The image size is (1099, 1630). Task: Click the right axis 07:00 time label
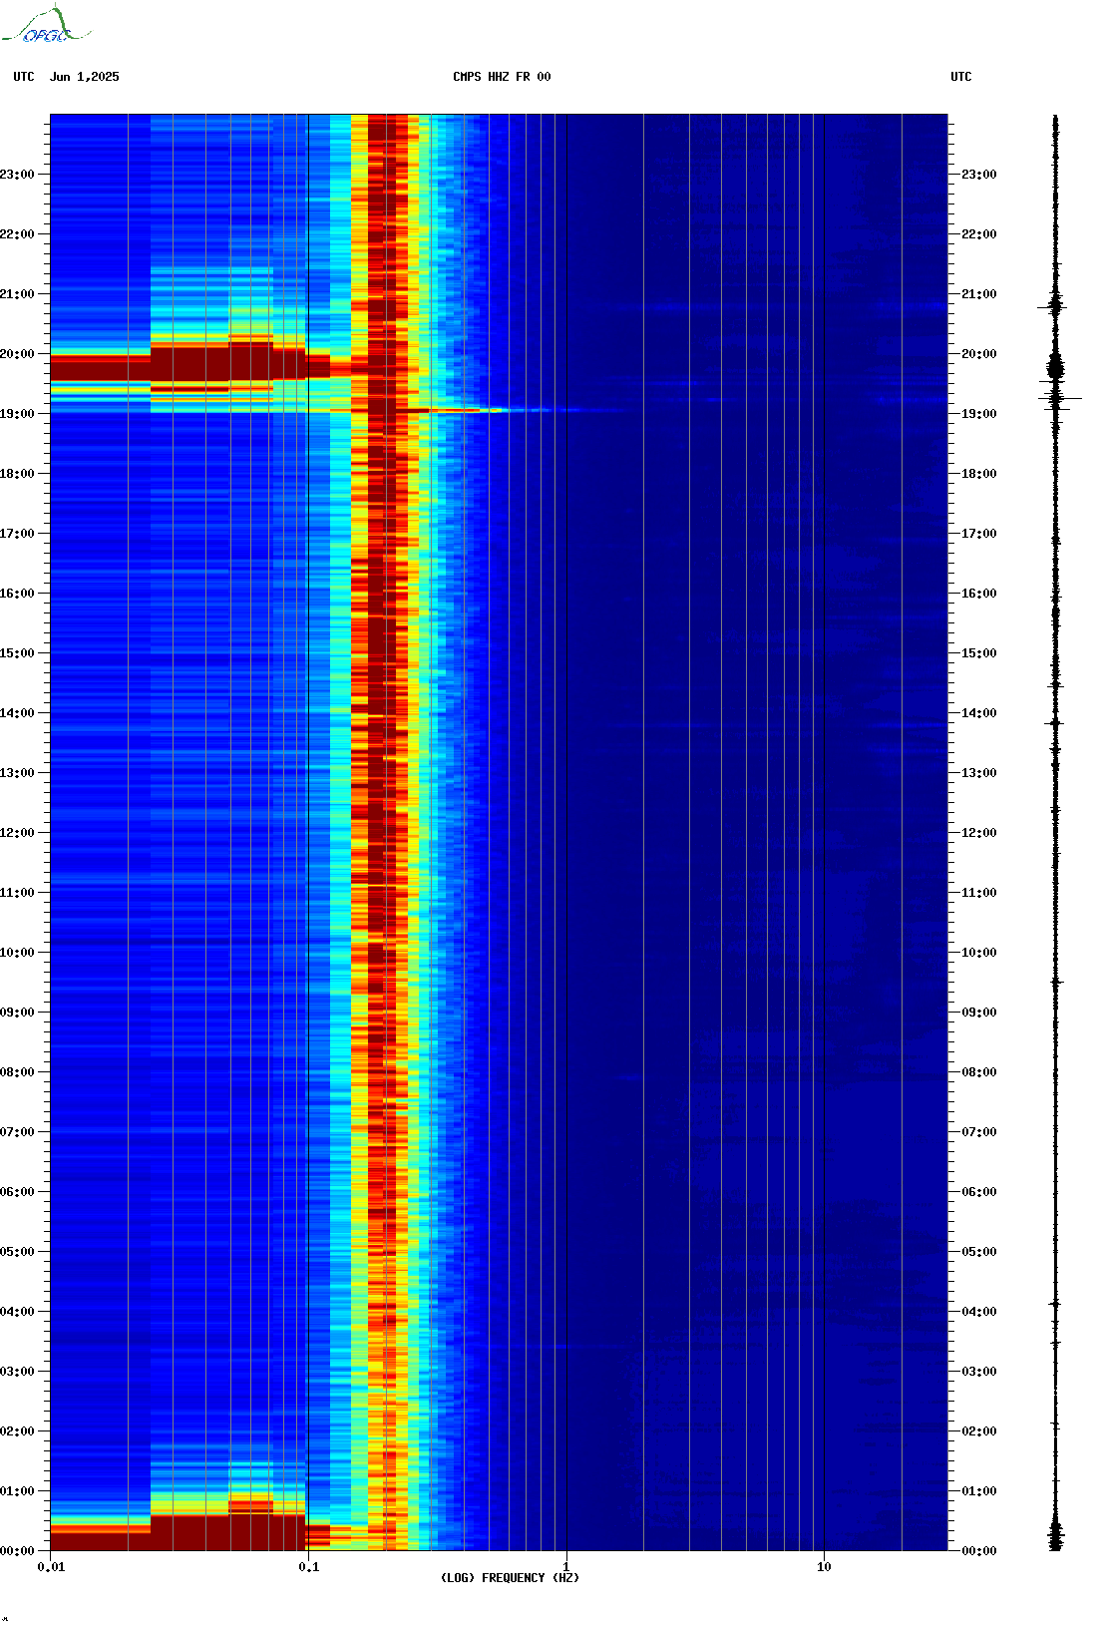coord(979,1132)
